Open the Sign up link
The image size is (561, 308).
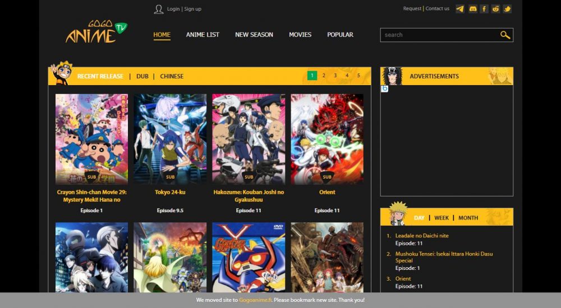(x=192, y=9)
